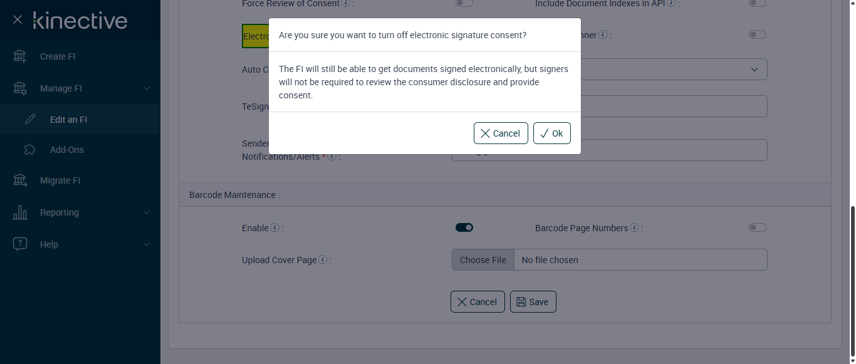
Task: Toggle Include Document Indexes in API
Action: coord(757,3)
